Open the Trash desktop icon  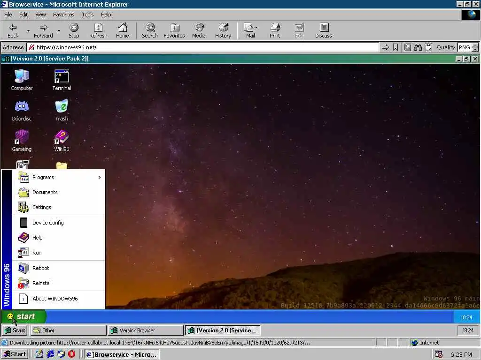(x=62, y=110)
